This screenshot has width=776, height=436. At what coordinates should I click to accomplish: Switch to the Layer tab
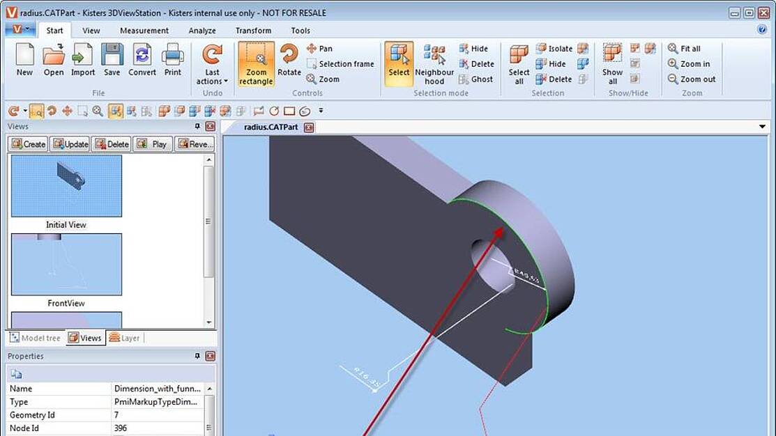click(124, 338)
